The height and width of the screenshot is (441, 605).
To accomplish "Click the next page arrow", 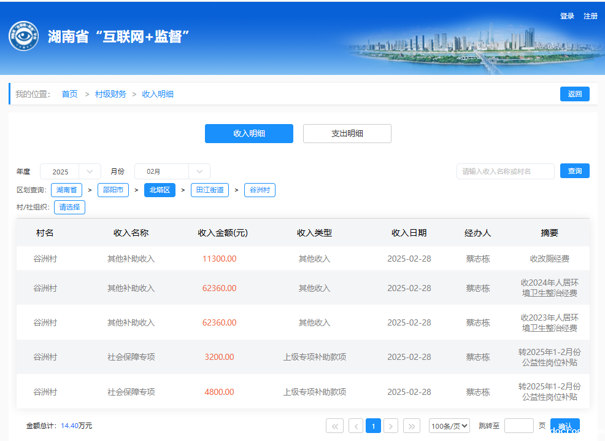I will [x=391, y=426].
